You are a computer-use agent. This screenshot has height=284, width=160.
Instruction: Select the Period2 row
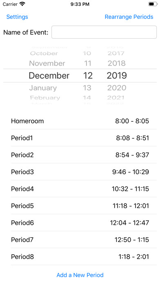pos(80,155)
